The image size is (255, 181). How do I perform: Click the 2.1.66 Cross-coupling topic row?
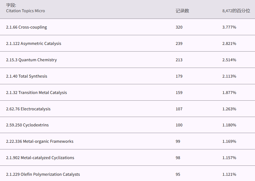[x=27, y=27]
